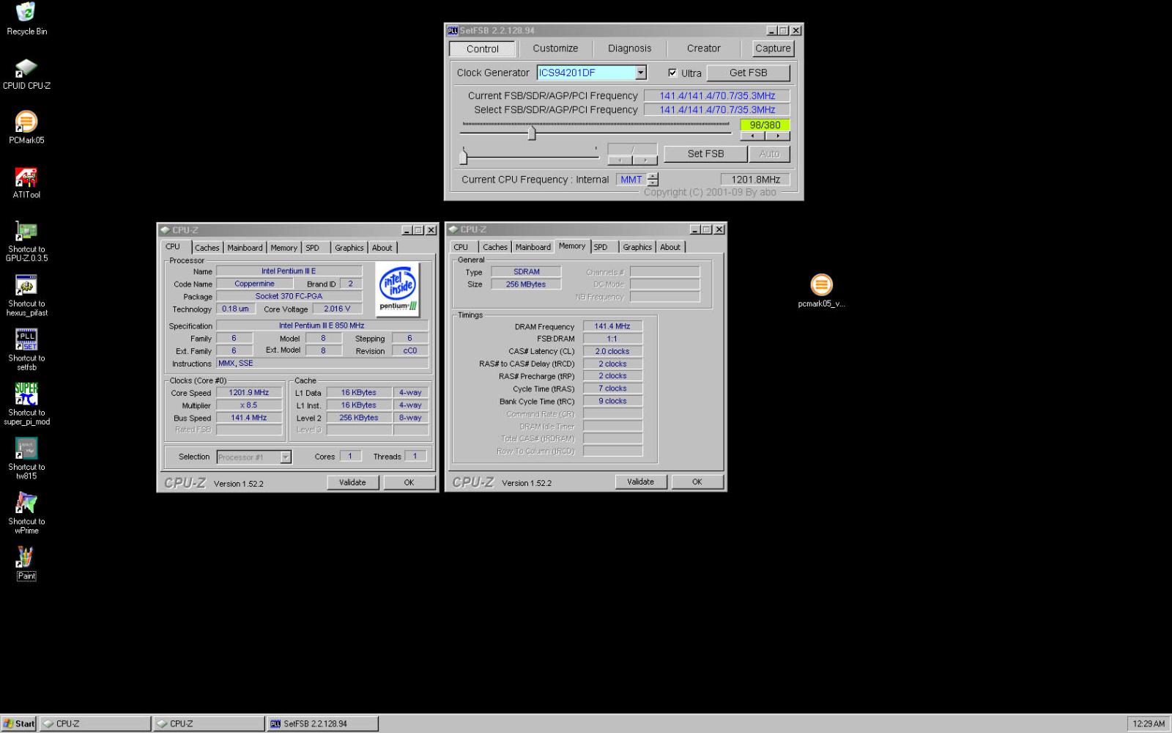Open the Clock Generator dropdown
The image size is (1172, 733).
[x=641, y=73]
